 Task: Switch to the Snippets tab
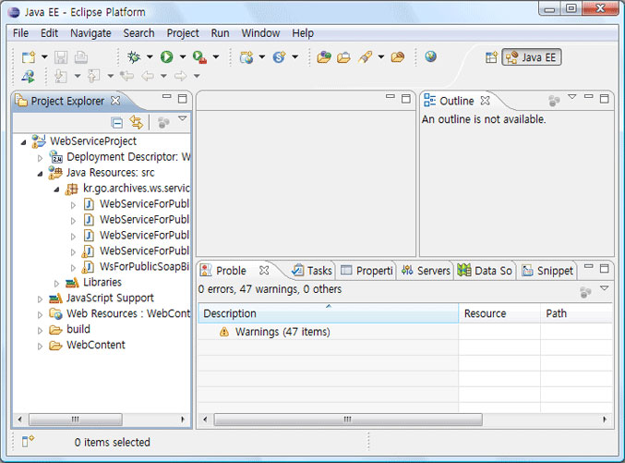547,271
